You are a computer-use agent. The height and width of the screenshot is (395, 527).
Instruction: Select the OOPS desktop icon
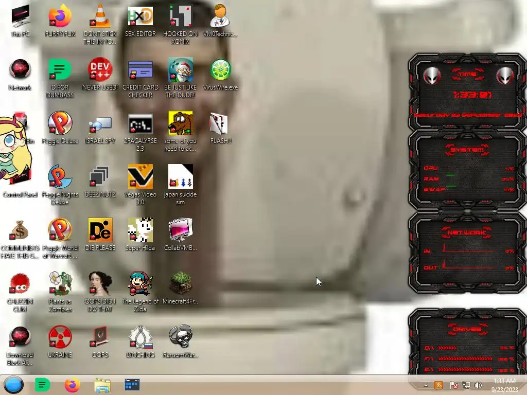(100, 342)
